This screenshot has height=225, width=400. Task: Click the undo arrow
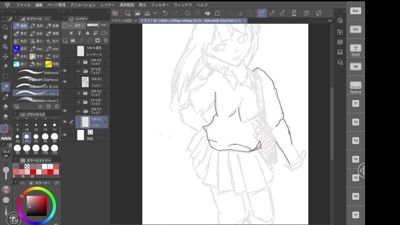click(165, 13)
